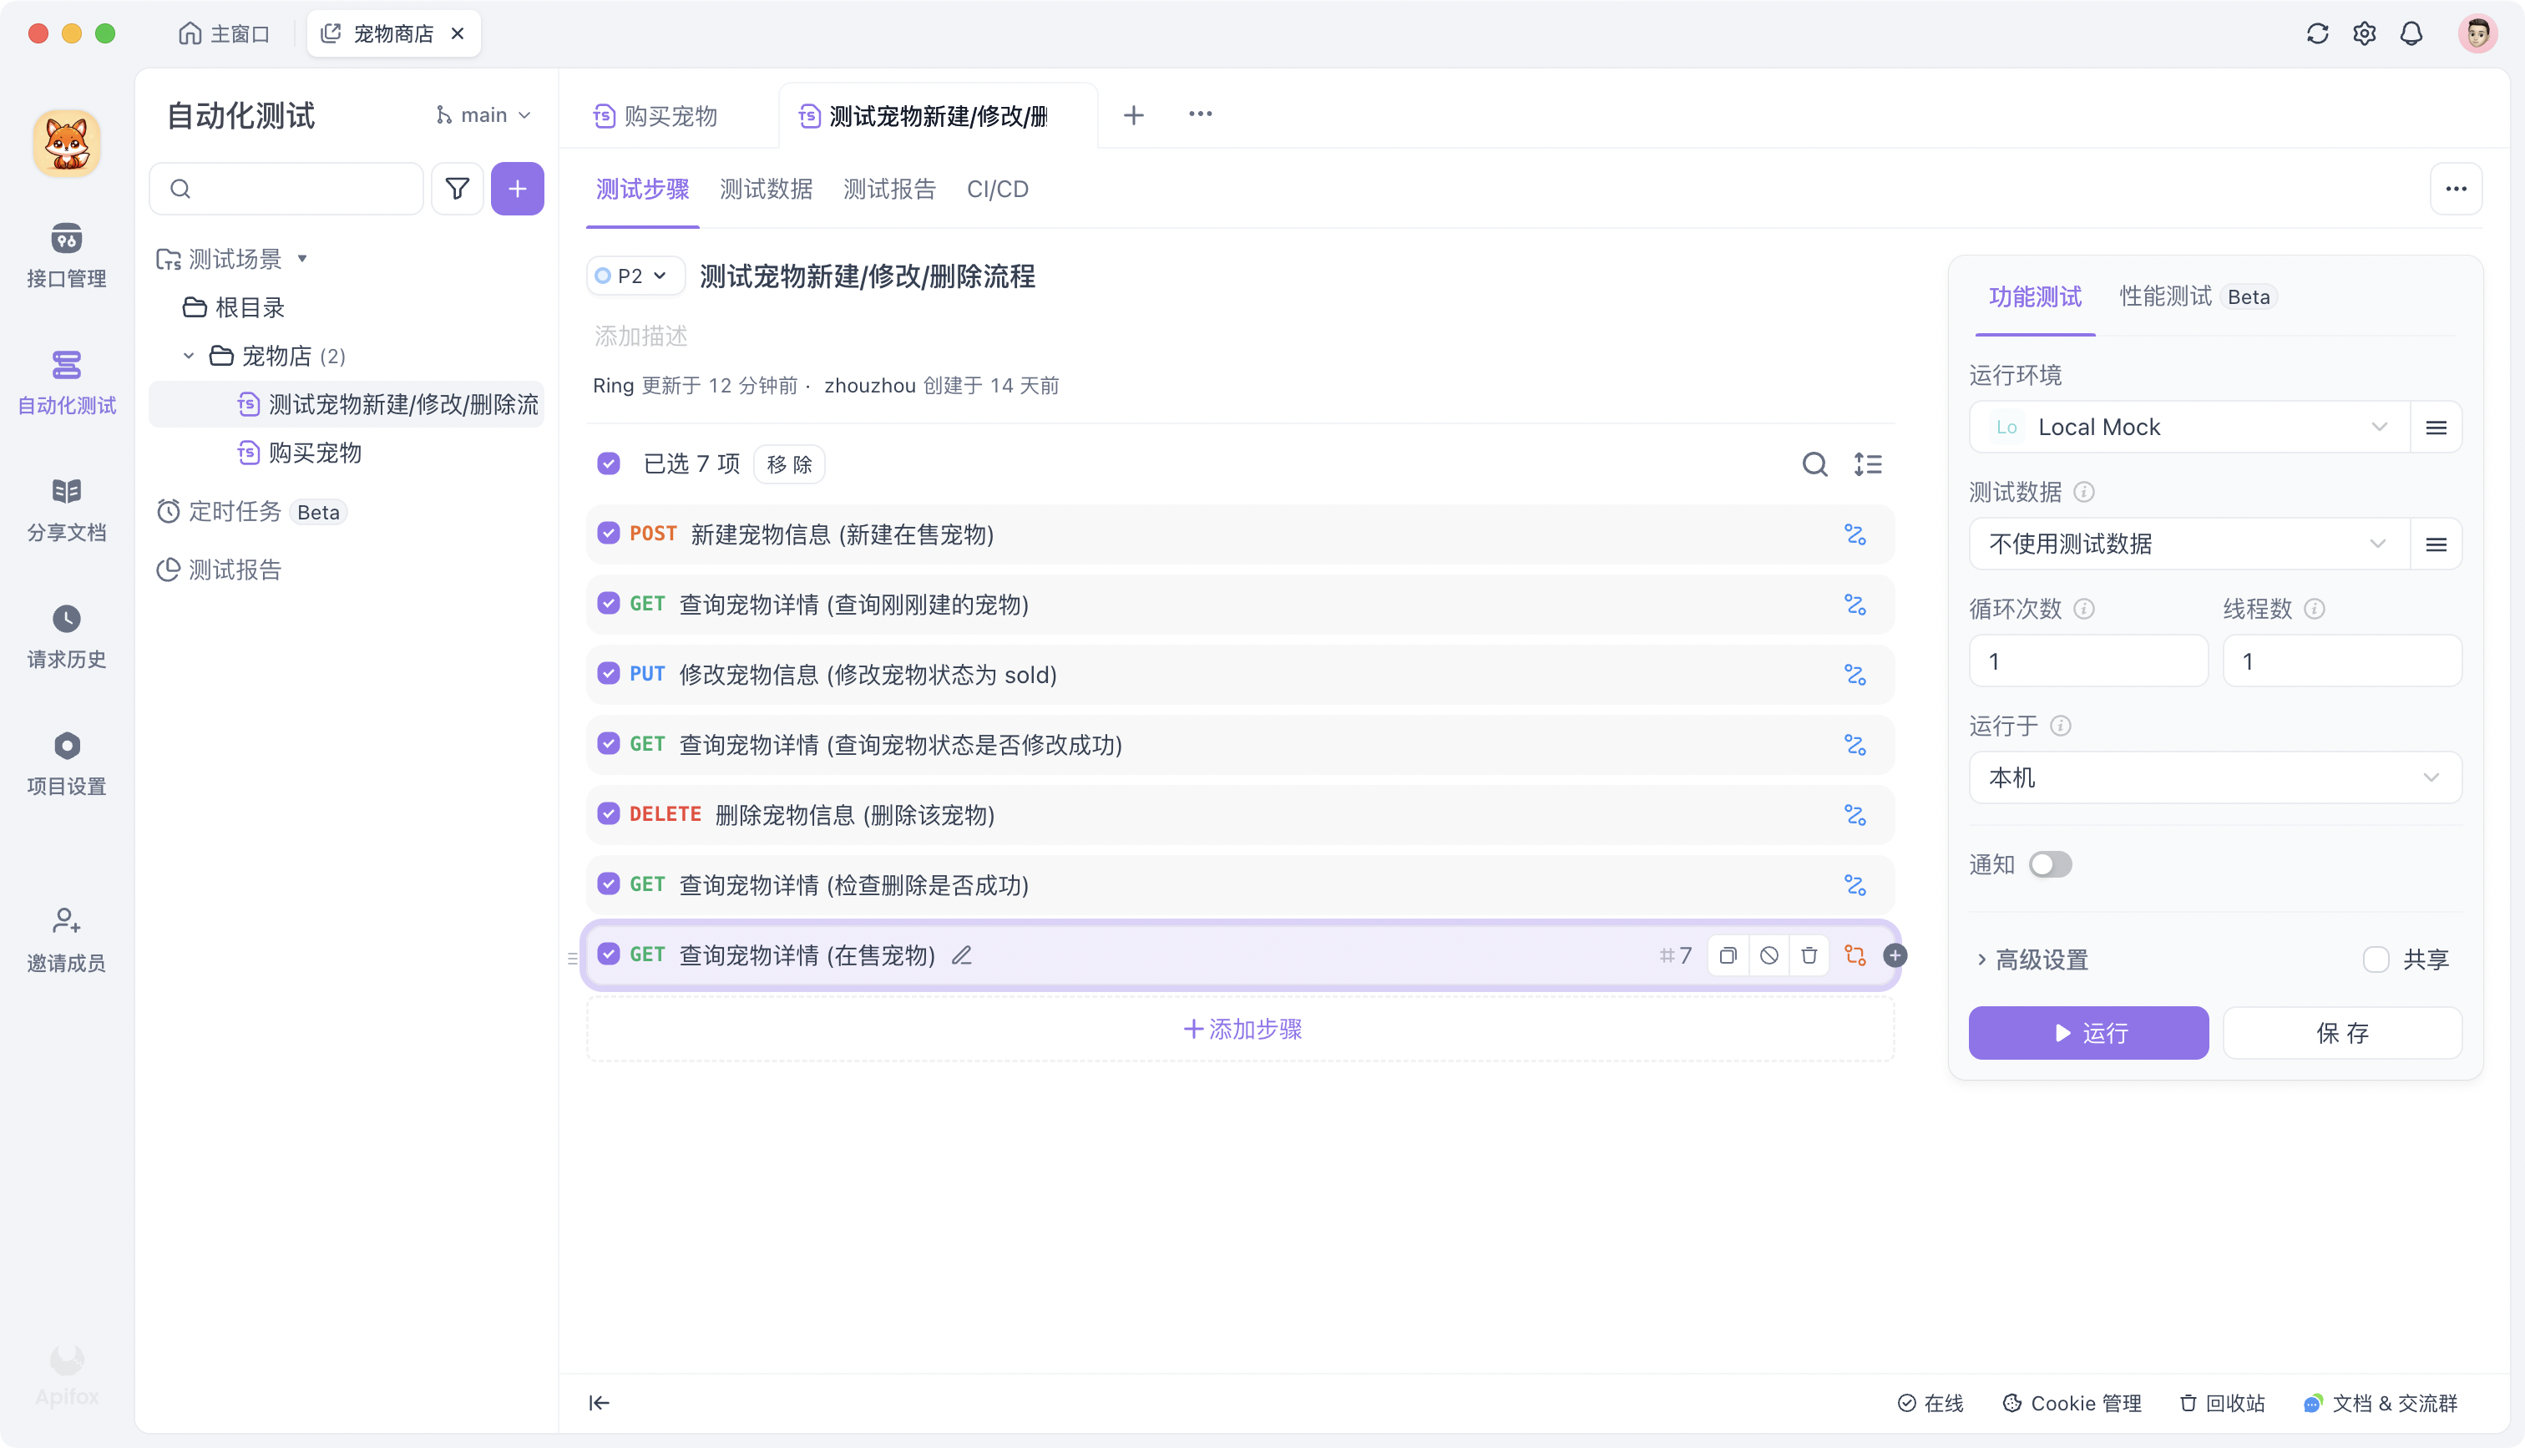Open the 接口管理 sidebar panel
This screenshot has width=2525, height=1448.
[66, 254]
